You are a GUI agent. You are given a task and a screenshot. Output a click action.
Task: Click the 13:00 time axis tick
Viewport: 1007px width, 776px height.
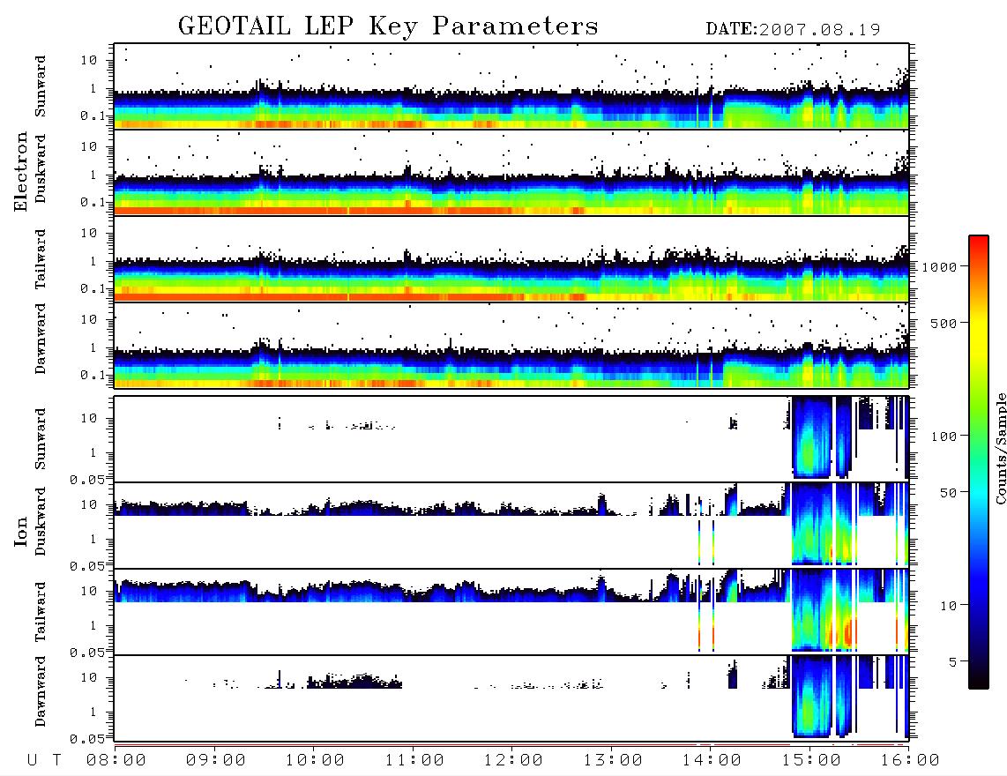coord(613,760)
